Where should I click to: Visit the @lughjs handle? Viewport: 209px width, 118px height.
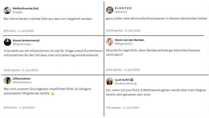[x=17, y=12]
